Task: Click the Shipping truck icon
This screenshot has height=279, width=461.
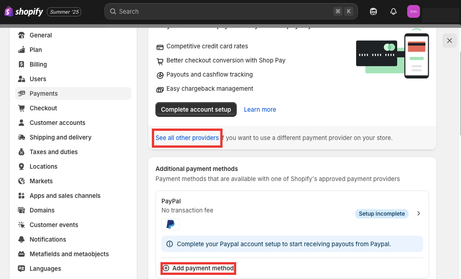Action: coord(21,137)
